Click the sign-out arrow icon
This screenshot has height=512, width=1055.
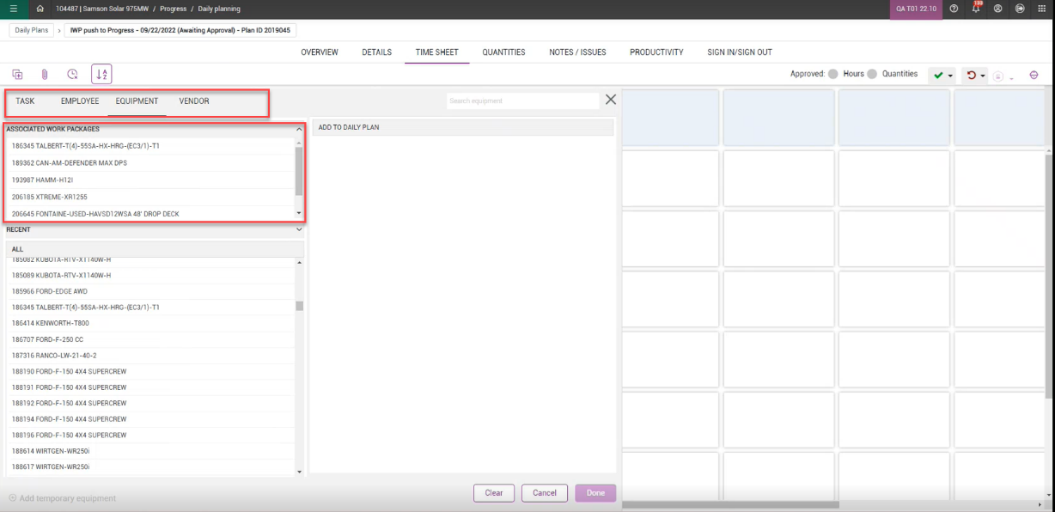click(x=1019, y=9)
